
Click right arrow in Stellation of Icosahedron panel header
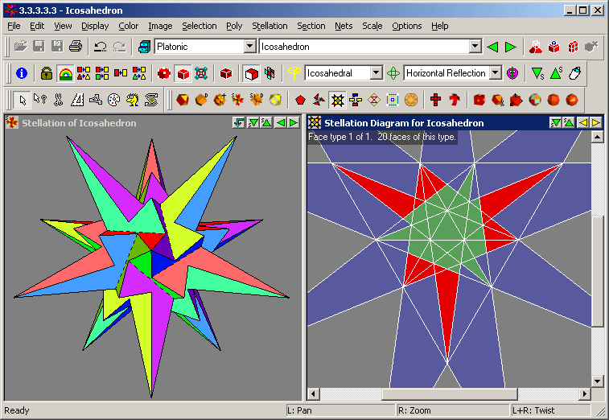pyautogui.click(x=294, y=123)
